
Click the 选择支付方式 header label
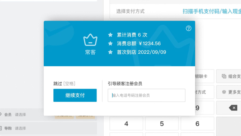pos(130,11)
